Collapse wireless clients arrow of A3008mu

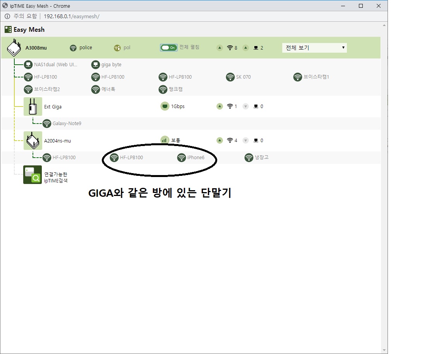click(x=220, y=48)
